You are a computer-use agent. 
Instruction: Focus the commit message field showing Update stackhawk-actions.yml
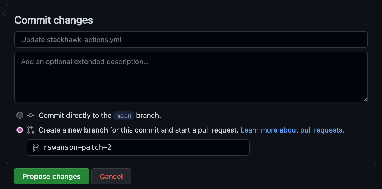point(190,40)
